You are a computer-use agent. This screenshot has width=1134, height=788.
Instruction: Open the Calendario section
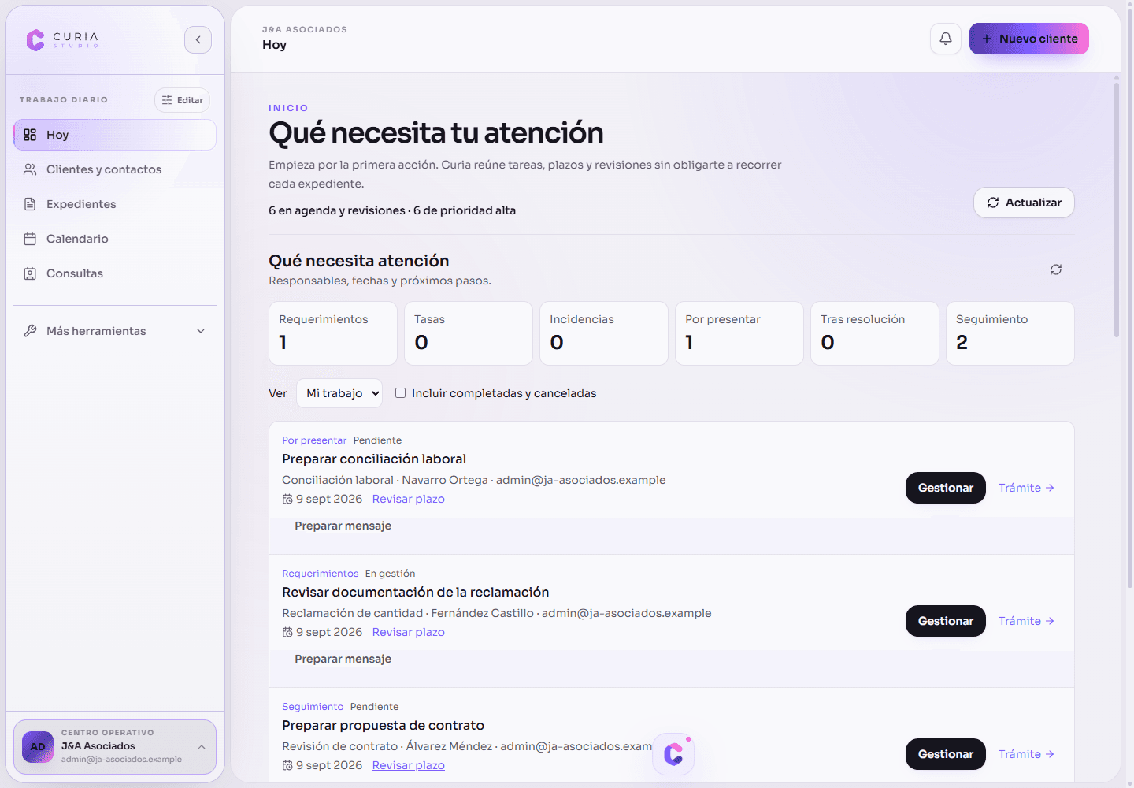tap(115, 239)
